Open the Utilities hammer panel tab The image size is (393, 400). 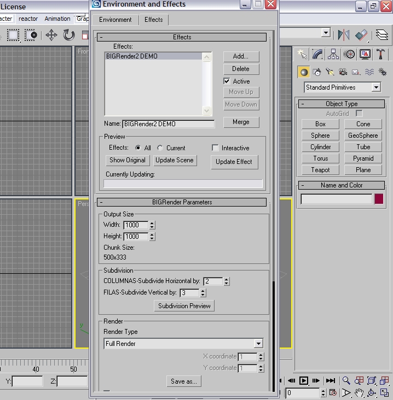[381, 54]
